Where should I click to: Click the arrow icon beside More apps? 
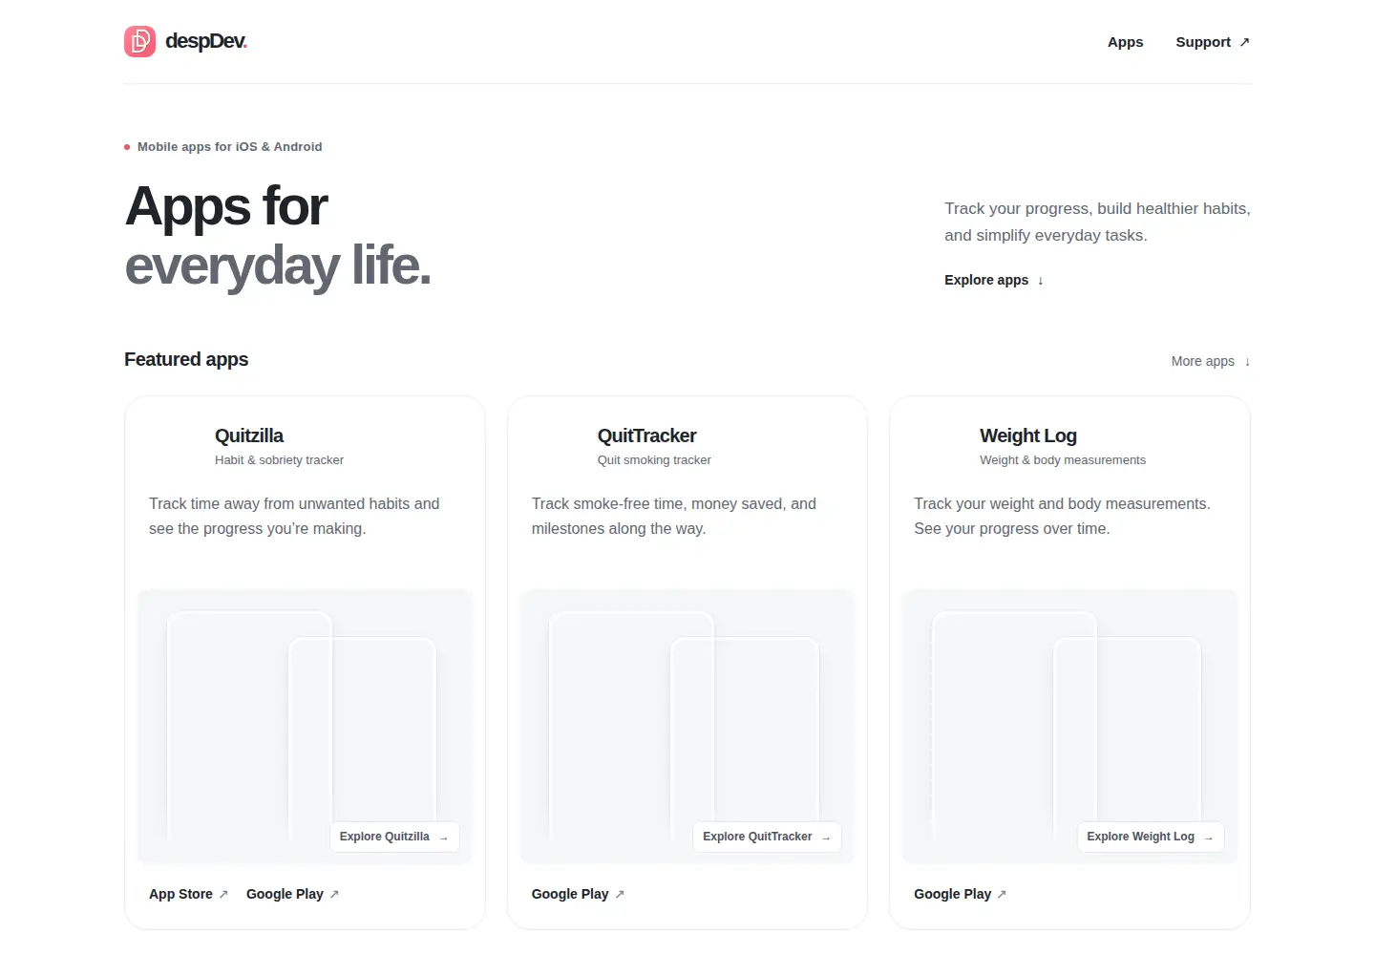(1247, 362)
